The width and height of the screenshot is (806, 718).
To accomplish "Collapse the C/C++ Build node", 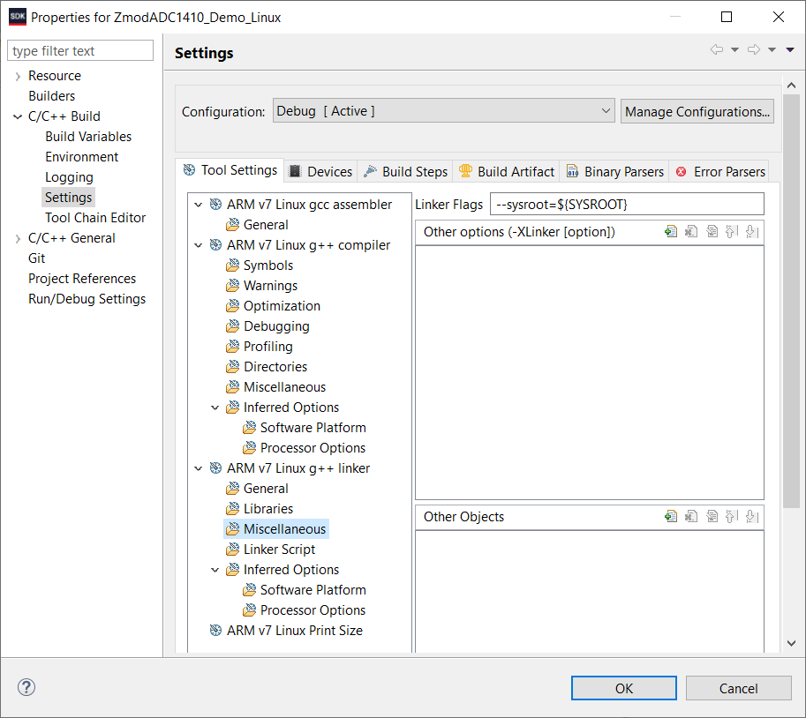I will (18, 116).
